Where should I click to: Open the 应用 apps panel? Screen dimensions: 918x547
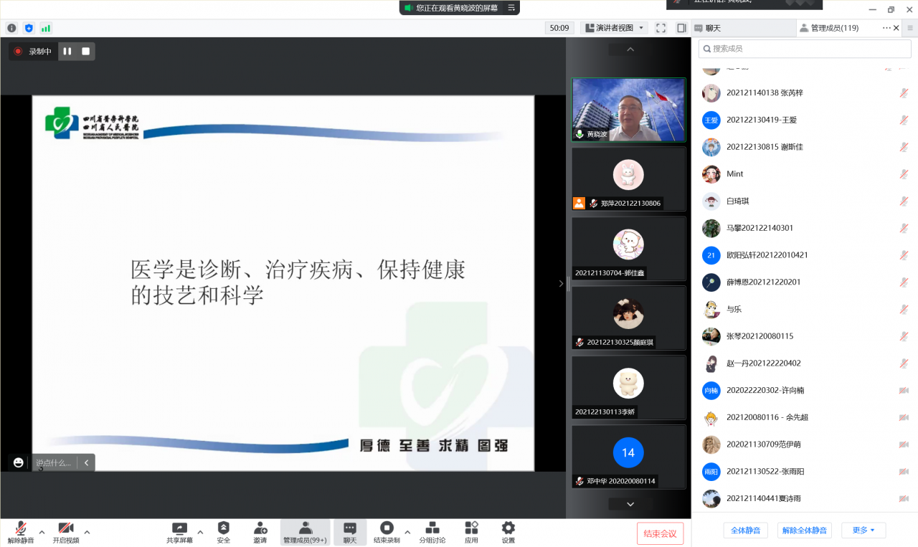pyautogui.click(x=471, y=532)
